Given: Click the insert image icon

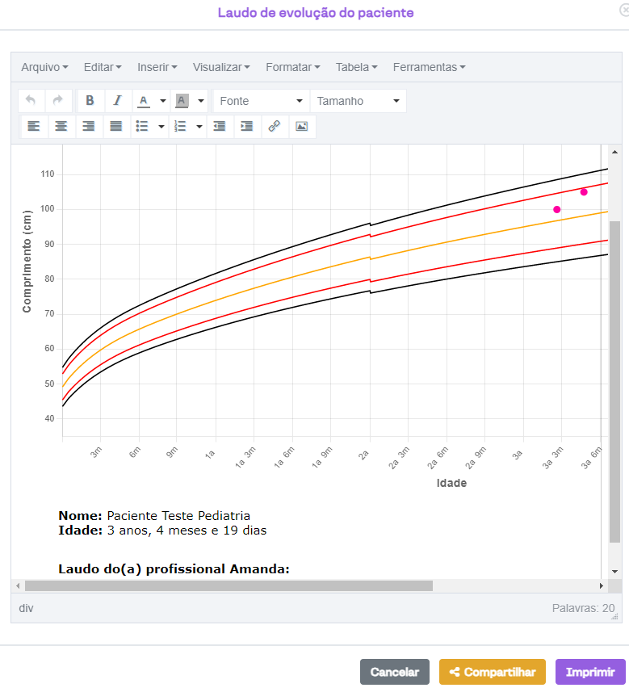Looking at the screenshot, I should pos(302,126).
